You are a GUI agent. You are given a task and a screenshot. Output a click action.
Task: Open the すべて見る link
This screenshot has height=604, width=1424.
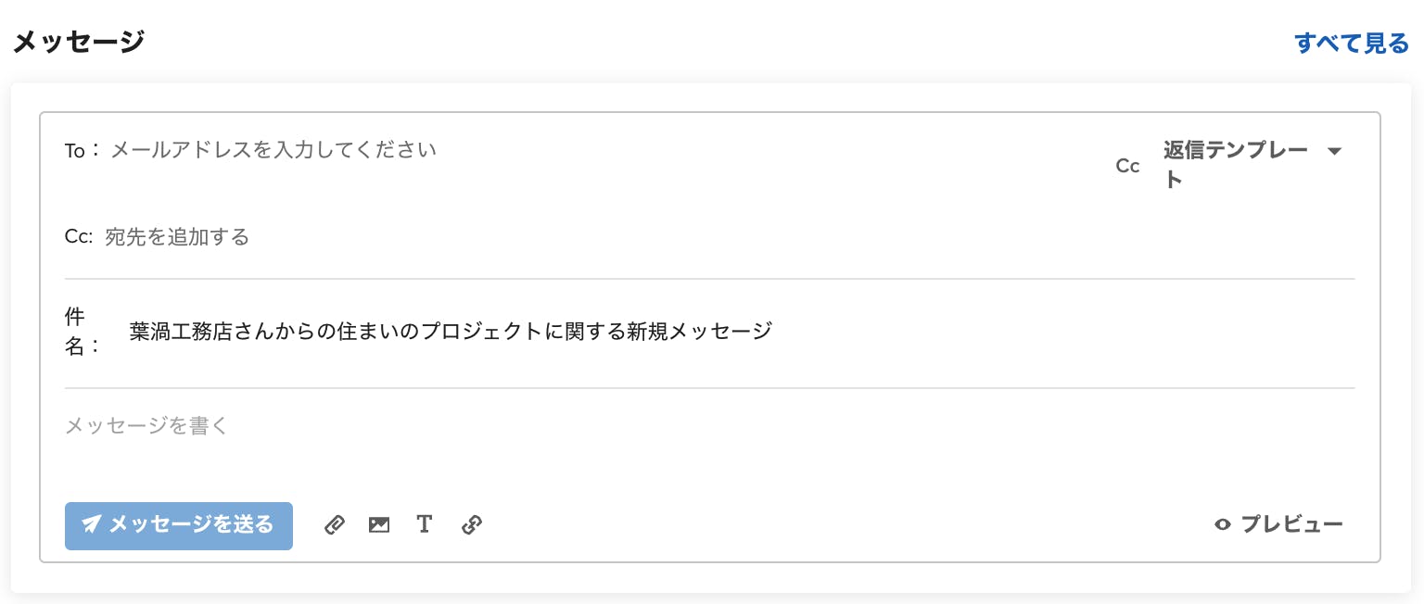(1352, 43)
